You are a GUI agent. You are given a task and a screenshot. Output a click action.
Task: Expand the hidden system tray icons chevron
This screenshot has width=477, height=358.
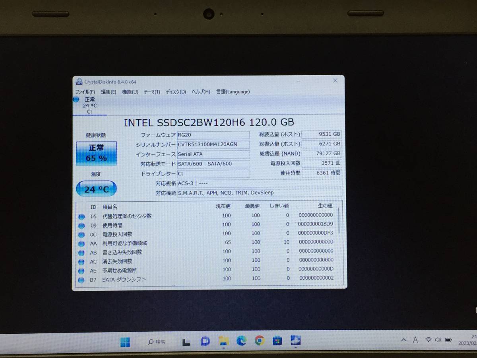click(x=404, y=340)
